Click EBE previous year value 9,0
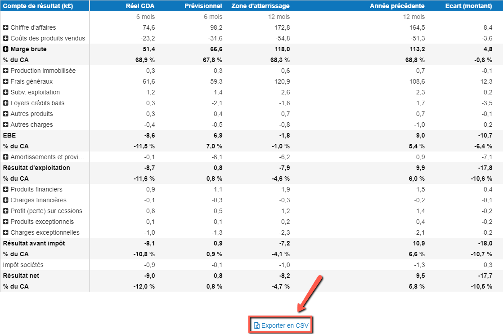Screen dimensions: 503x334 tap(421, 135)
